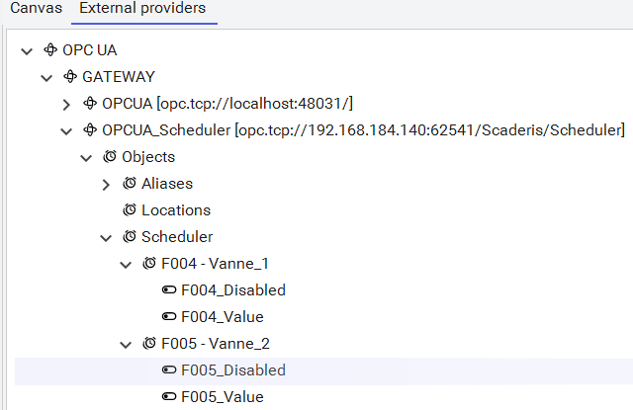Click the OPCUA localhost server icon
The height and width of the screenshot is (410, 633).
pyautogui.click(x=90, y=103)
